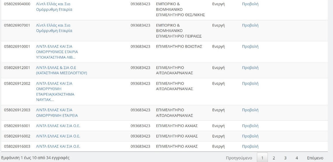Open company link for record 058026916003
333x162 pixels.
point(58,146)
